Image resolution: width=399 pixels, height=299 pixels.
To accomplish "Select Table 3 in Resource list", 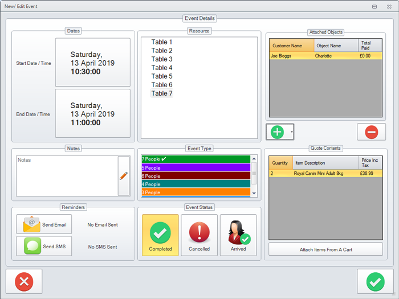I will pos(162,59).
